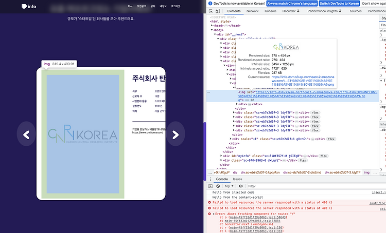Click 'hello from injected code' console message
The width and height of the screenshot is (386, 233).
[233, 192]
